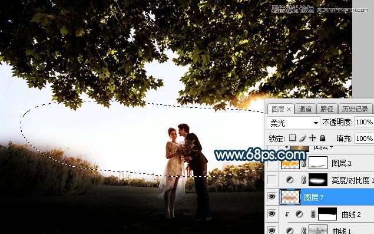
Task: Click the 图层 3 layer color thumbnail
Action: (x=290, y=163)
